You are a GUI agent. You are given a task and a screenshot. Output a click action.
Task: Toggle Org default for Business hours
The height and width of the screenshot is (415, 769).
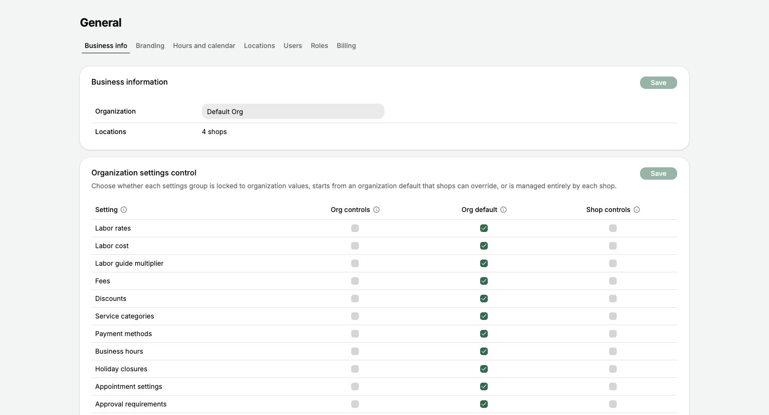point(484,351)
